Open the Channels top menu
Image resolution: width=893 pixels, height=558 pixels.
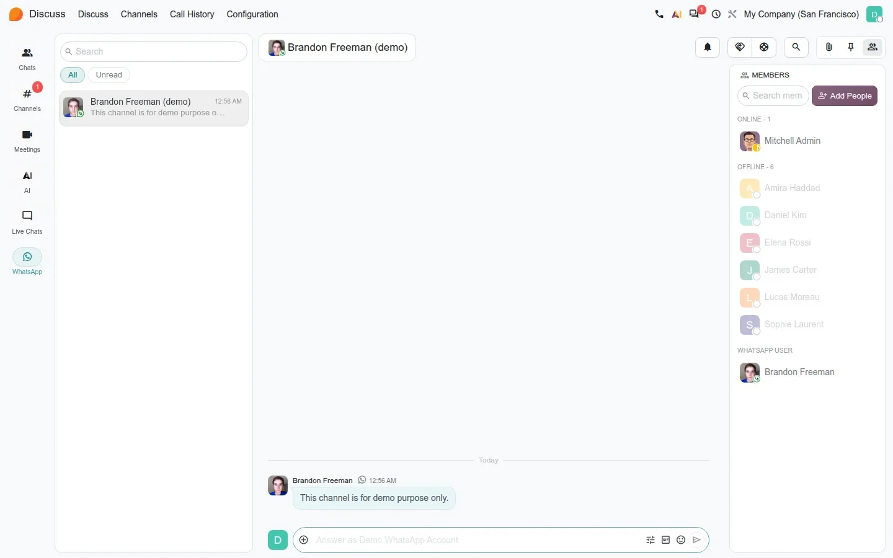tap(139, 14)
